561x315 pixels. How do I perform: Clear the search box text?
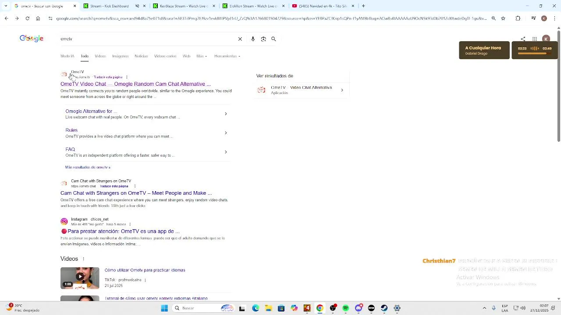pos(240,39)
